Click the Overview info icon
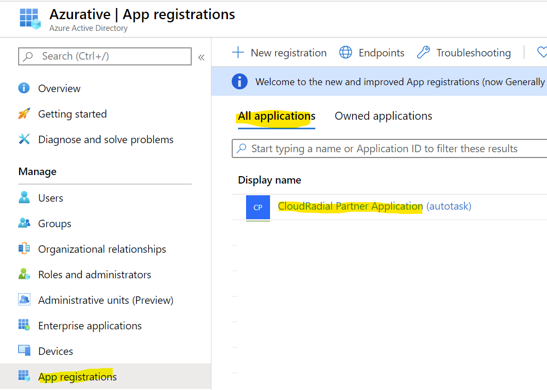This screenshot has width=547, height=390. pos(24,88)
